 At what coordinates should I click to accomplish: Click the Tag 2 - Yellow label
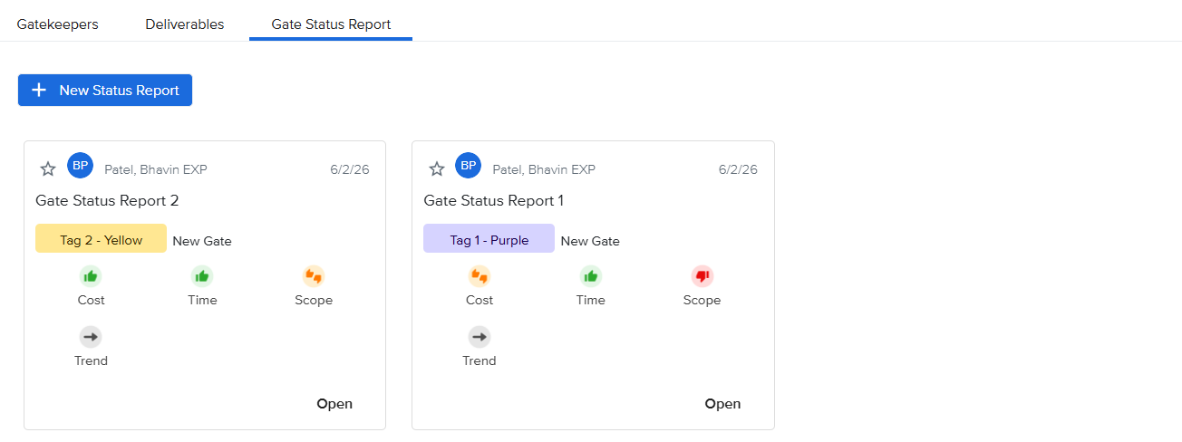coord(101,239)
